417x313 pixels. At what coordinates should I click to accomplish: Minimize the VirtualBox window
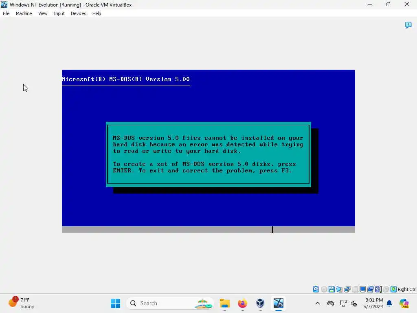[x=370, y=4]
